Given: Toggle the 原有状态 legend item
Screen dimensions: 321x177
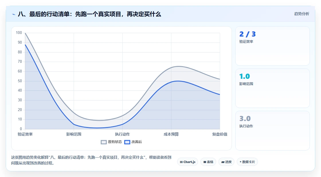Looking at the screenshot, I should (111, 142).
